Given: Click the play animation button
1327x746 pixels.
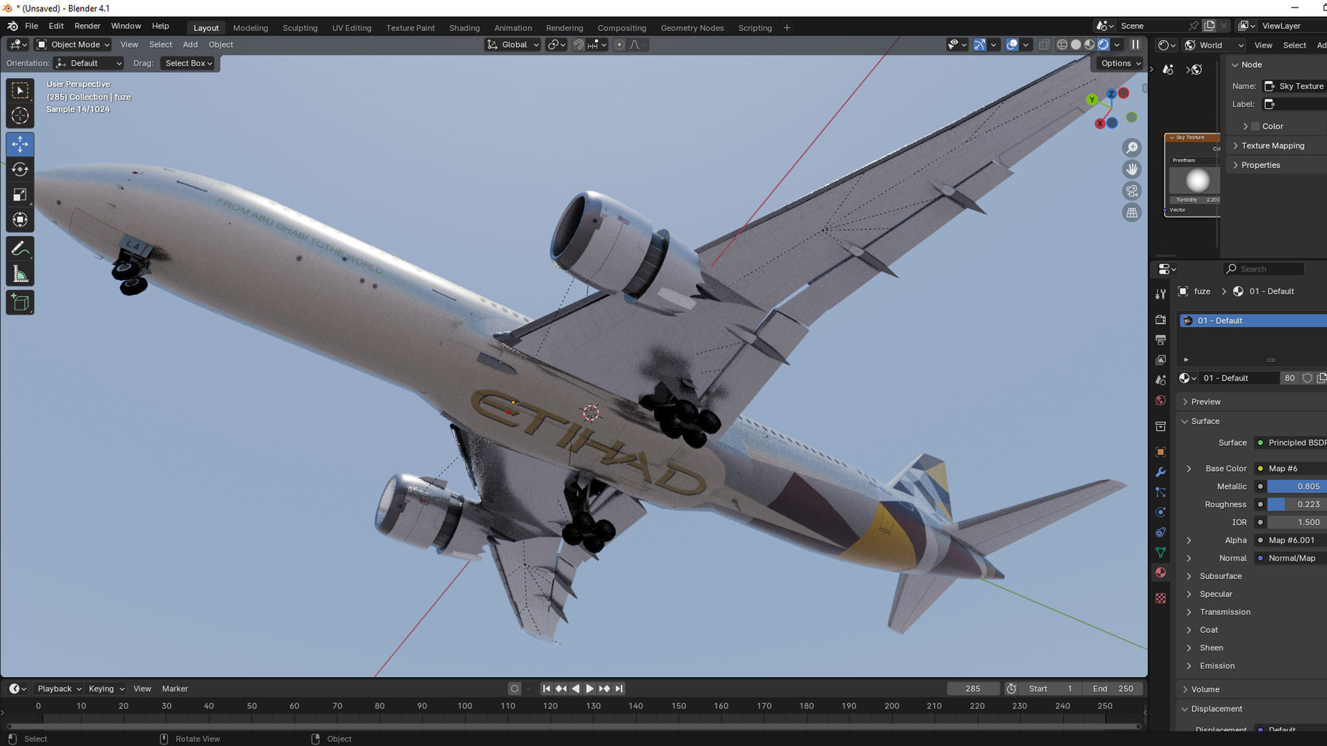Looking at the screenshot, I should [x=590, y=689].
